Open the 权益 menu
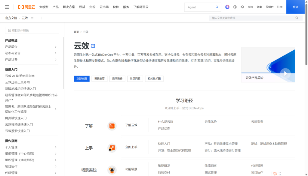The image size is (308, 176). click(x=82, y=7)
